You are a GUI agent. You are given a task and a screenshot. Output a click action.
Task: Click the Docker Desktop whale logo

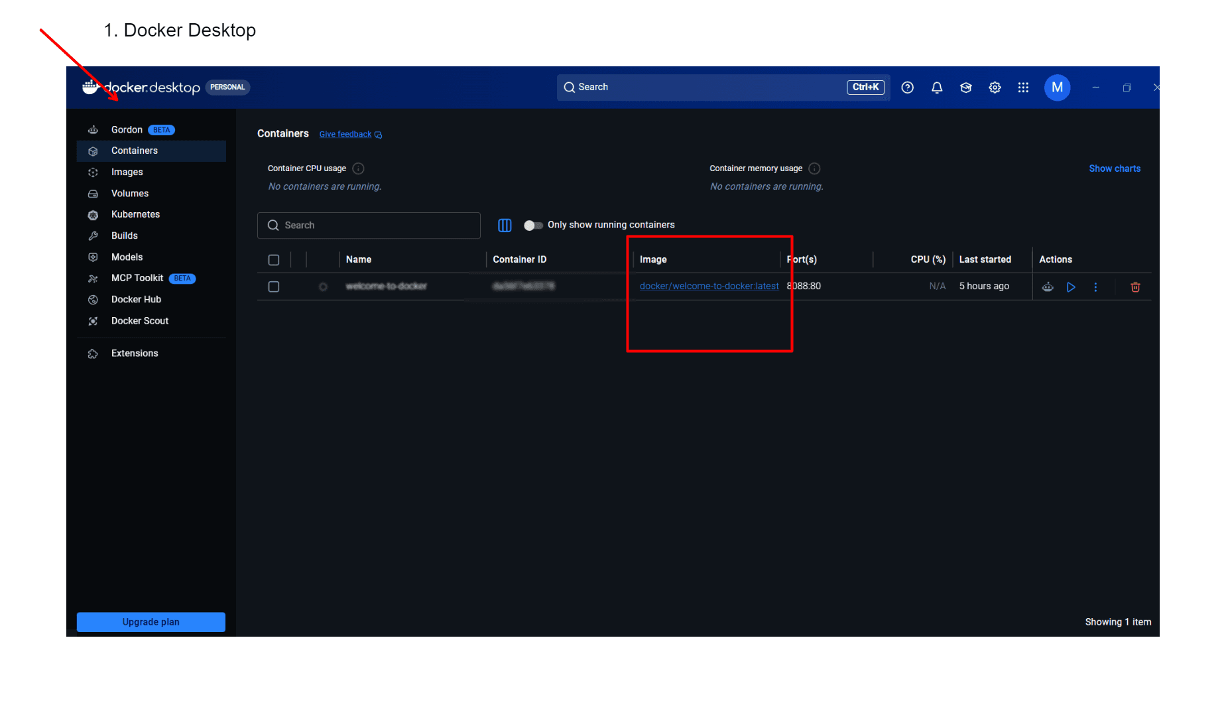coord(91,87)
